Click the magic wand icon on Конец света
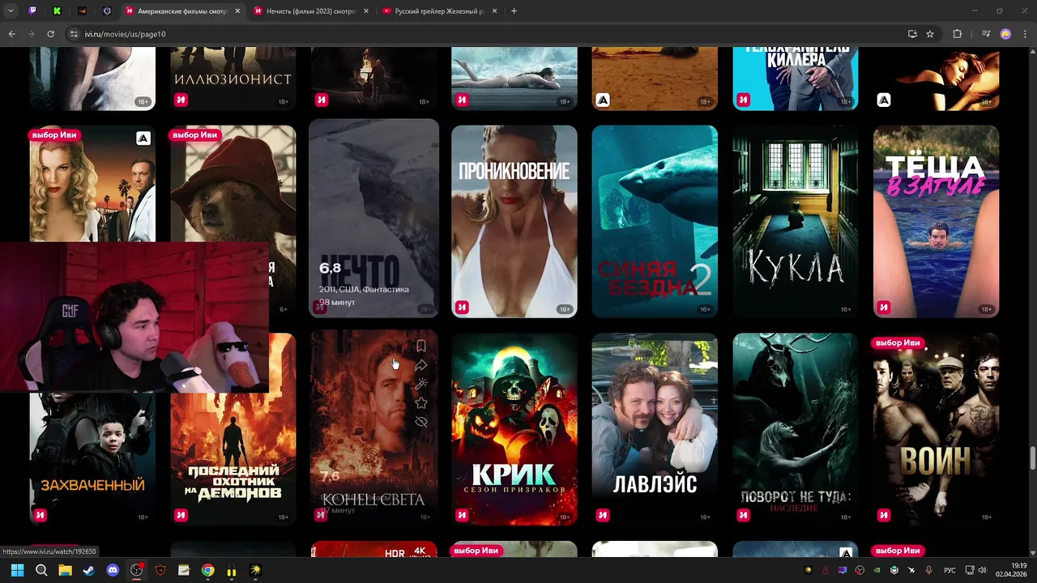The image size is (1037, 583). tap(421, 384)
